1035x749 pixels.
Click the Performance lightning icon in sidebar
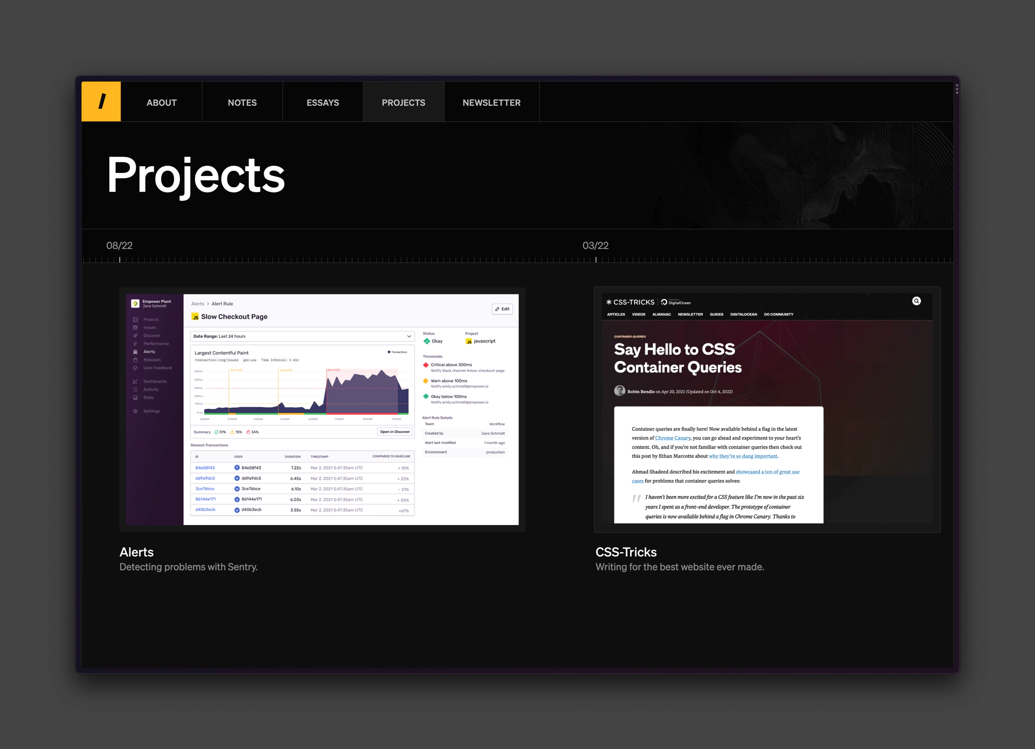135,344
